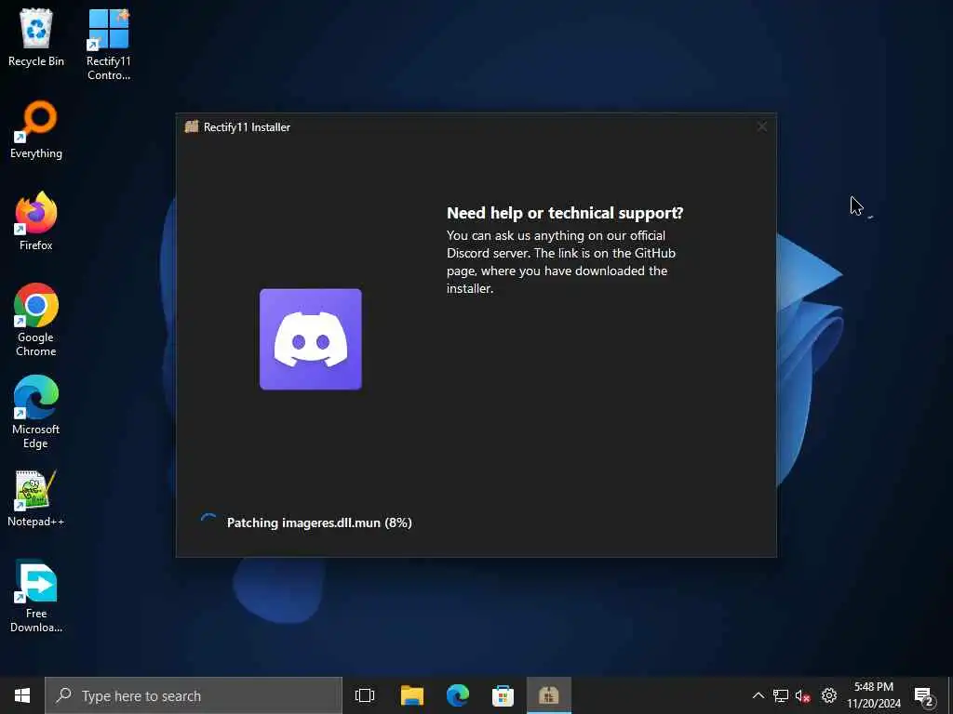Click the settings gear tray icon
The height and width of the screenshot is (714, 953).
(828, 695)
